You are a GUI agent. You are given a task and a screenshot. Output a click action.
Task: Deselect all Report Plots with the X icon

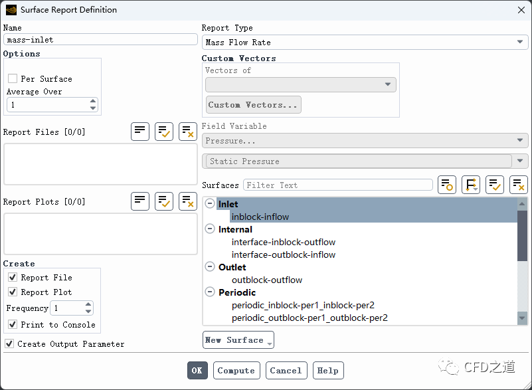(187, 201)
